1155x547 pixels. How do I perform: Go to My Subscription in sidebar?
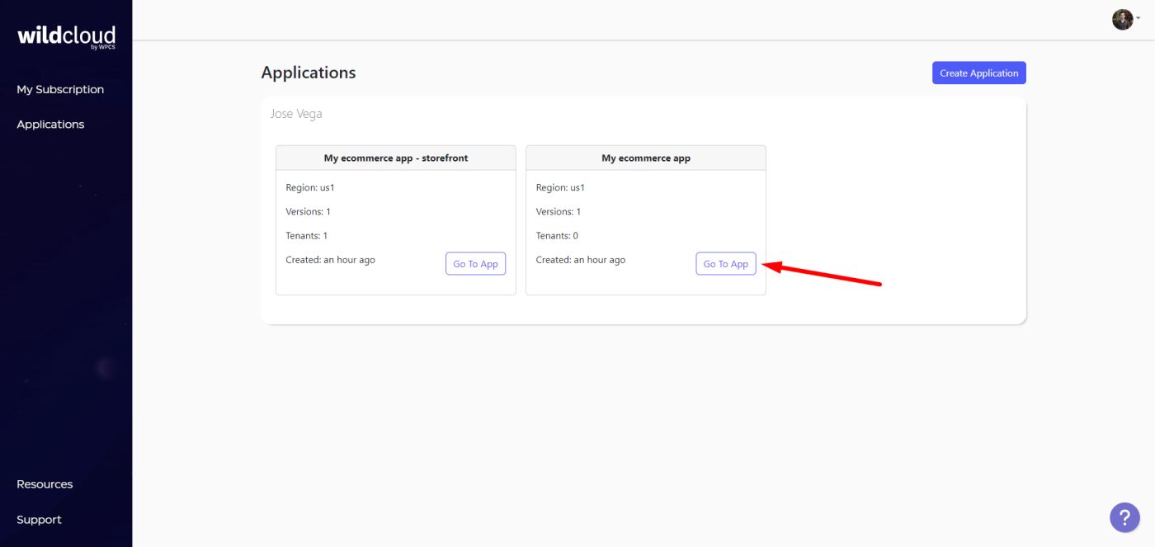pos(60,89)
